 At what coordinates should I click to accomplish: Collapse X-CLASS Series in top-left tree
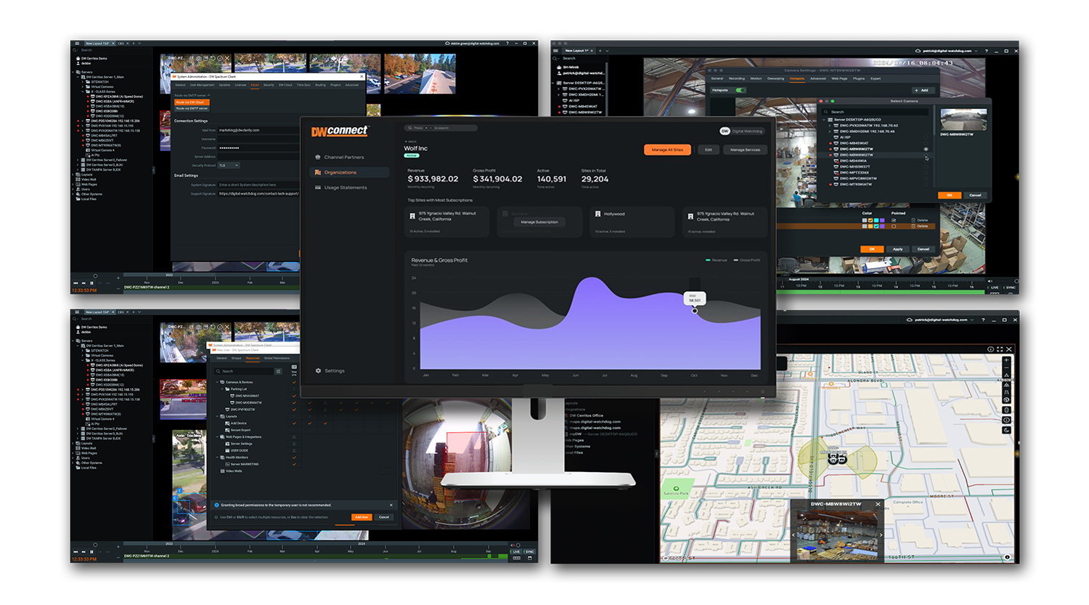coord(82,92)
